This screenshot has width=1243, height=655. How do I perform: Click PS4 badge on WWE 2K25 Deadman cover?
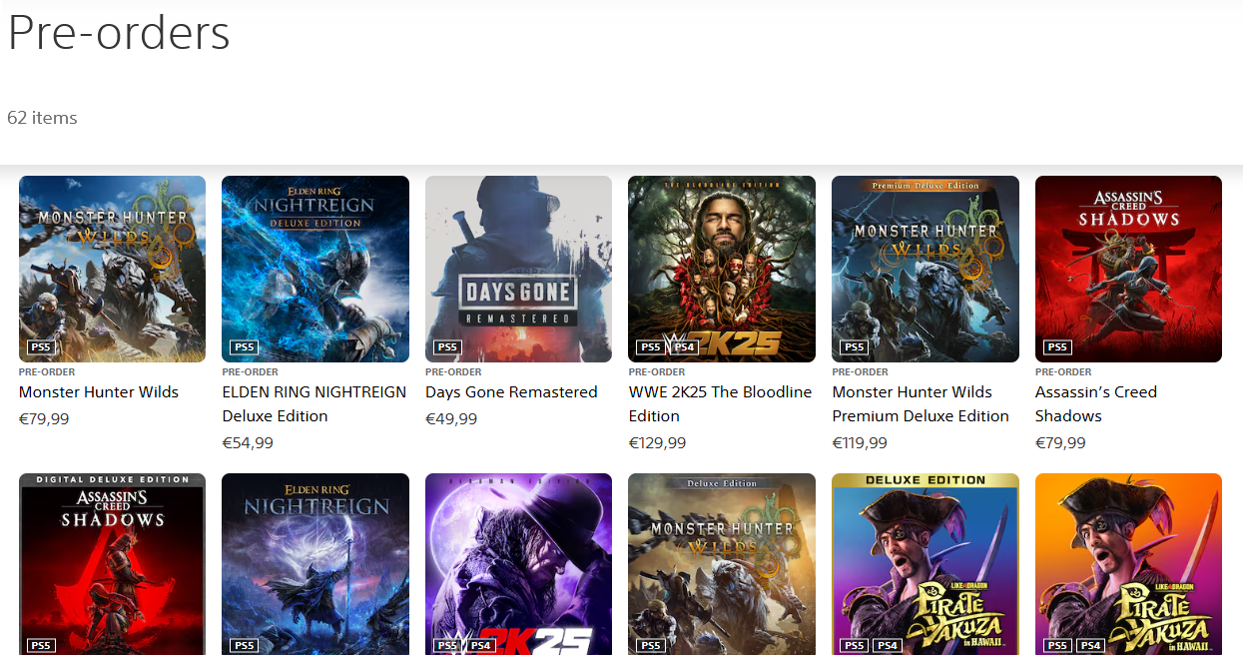click(x=480, y=646)
